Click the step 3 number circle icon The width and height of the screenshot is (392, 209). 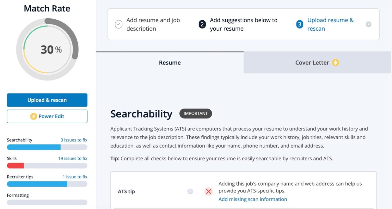tap(300, 24)
